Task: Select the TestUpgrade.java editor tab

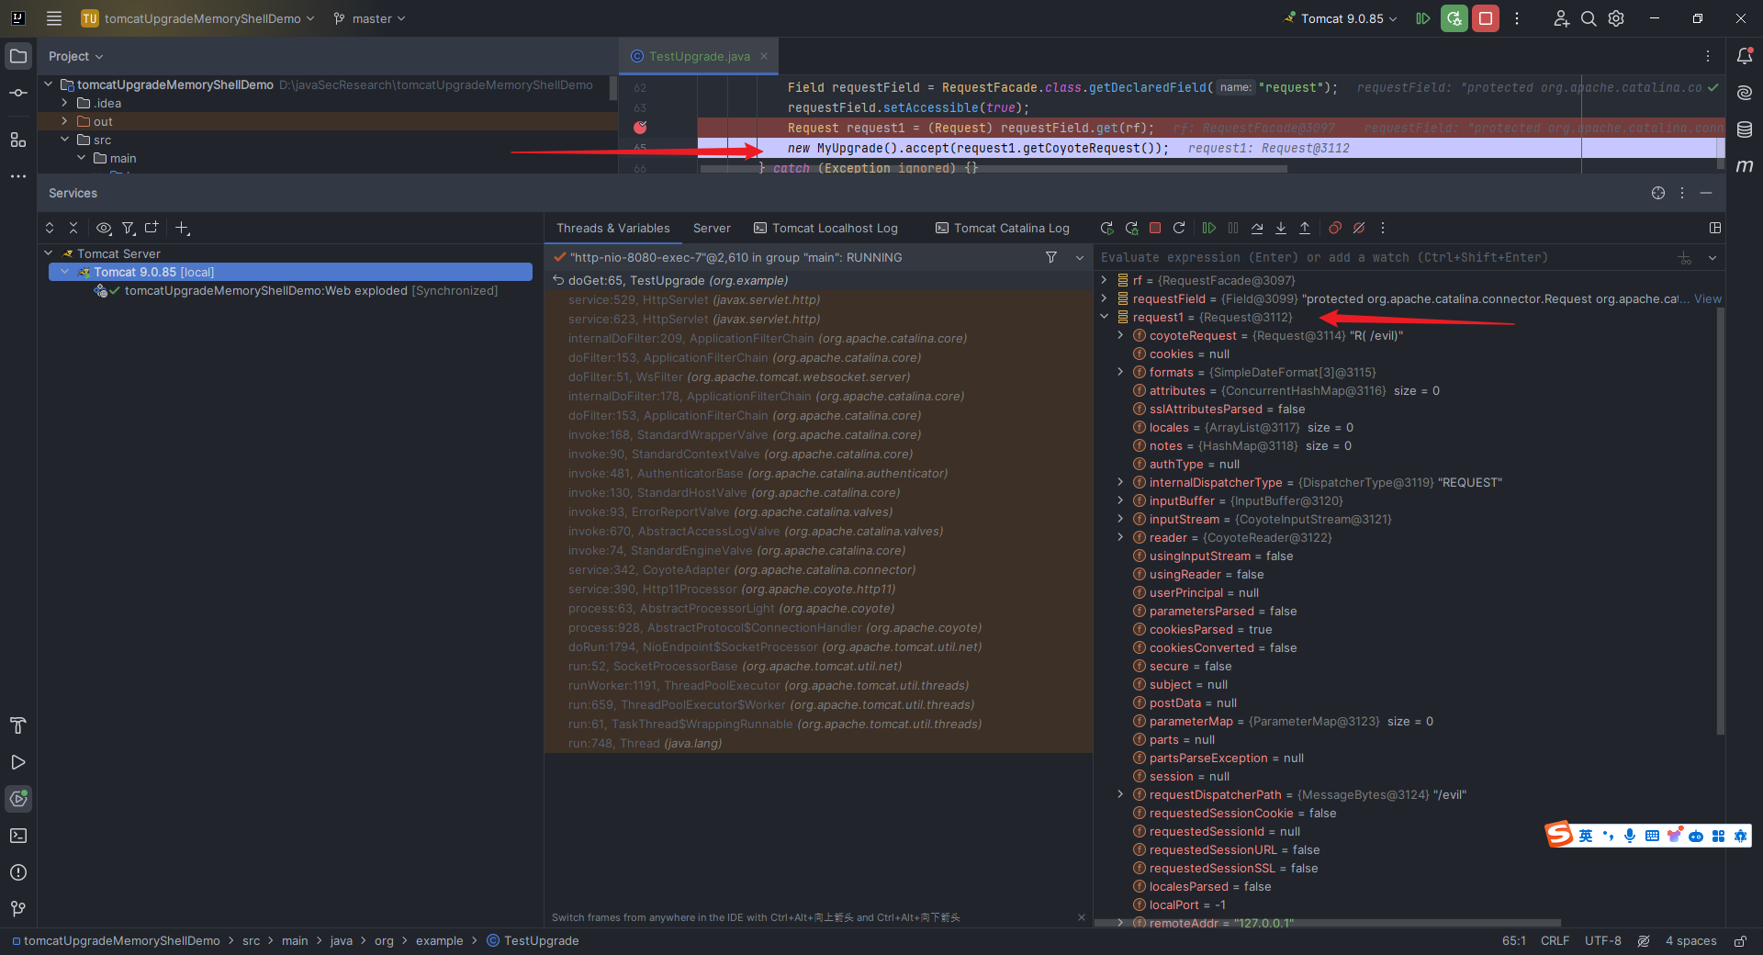Action: (x=699, y=57)
